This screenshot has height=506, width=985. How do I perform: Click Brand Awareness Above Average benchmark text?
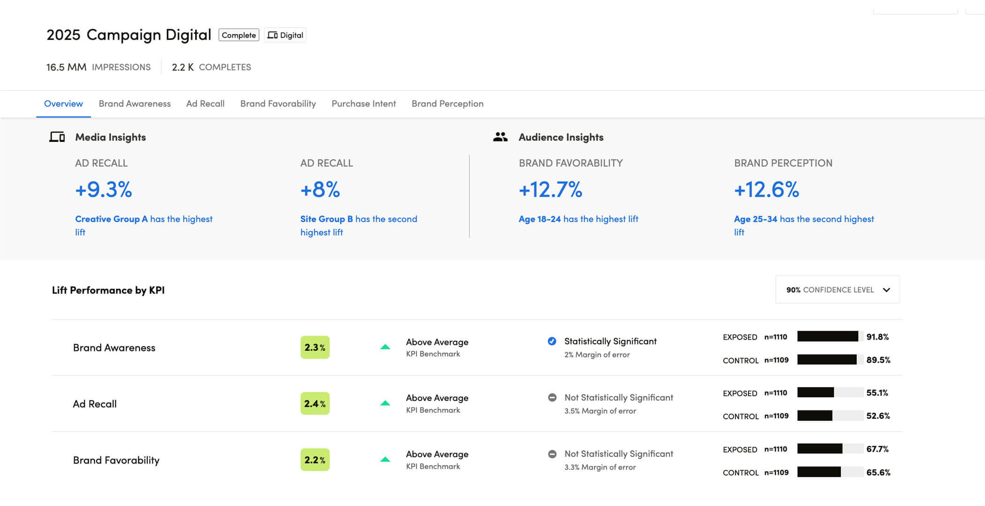point(437,342)
